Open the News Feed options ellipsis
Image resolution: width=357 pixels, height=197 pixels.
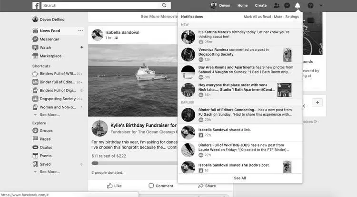pyautogui.click(x=80, y=31)
